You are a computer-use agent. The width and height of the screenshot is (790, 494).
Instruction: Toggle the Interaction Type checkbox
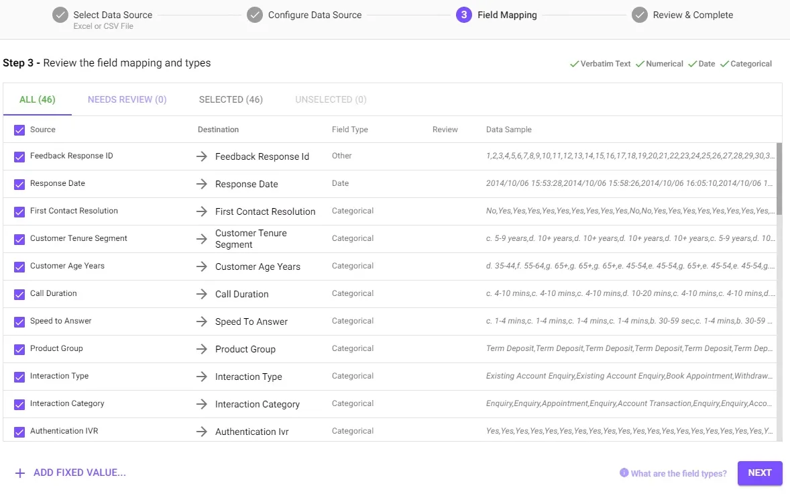pyautogui.click(x=19, y=377)
